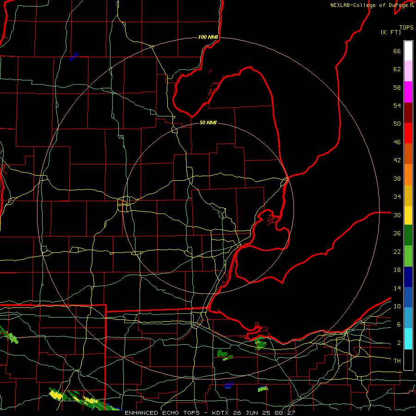
Task: Click the yellow legend color block
Action: pos(408,215)
